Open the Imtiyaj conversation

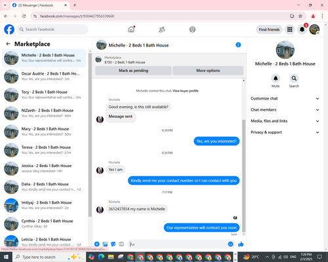coord(44,205)
